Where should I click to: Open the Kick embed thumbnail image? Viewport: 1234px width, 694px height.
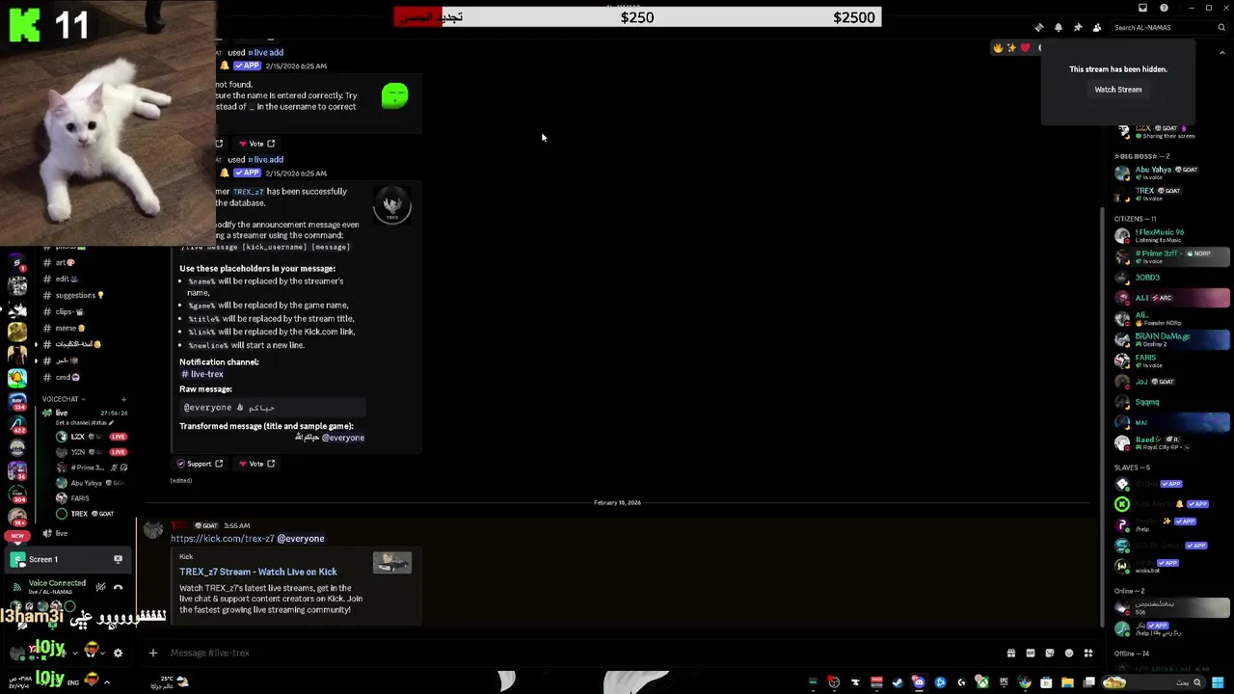point(392,562)
